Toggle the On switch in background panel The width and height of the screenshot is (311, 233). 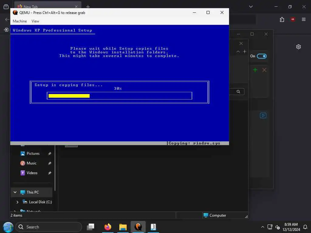click(261, 56)
